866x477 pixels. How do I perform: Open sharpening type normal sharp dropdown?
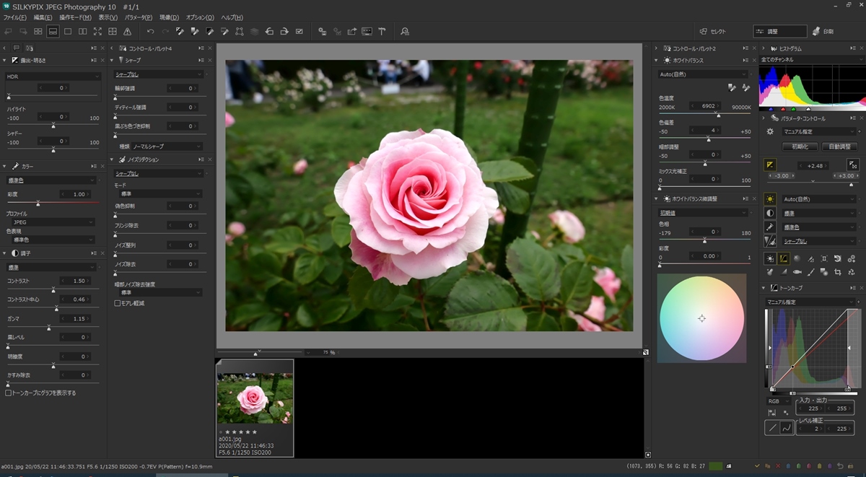[x=167, y=146]
